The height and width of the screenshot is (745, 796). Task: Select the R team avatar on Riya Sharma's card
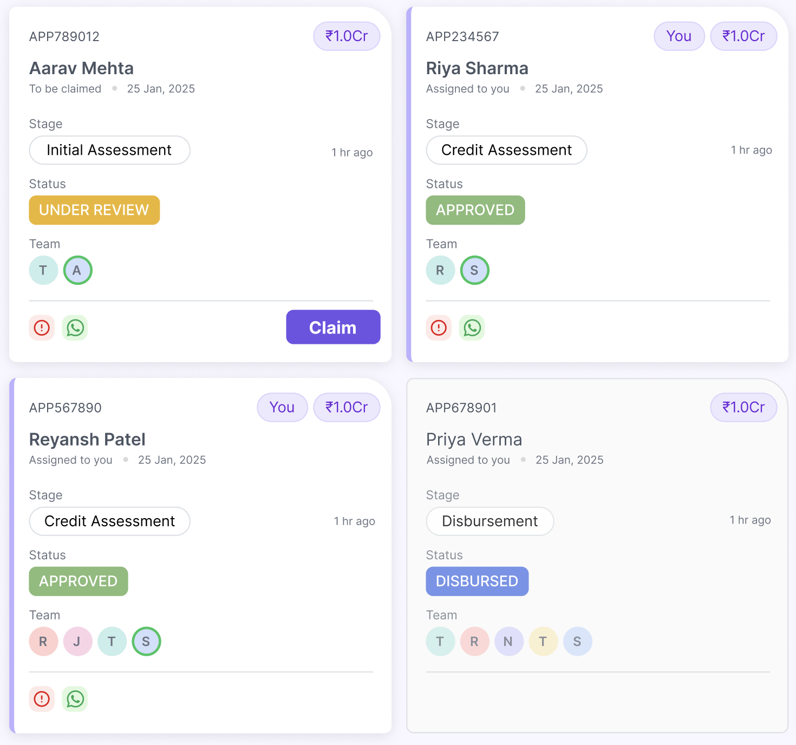440,270
